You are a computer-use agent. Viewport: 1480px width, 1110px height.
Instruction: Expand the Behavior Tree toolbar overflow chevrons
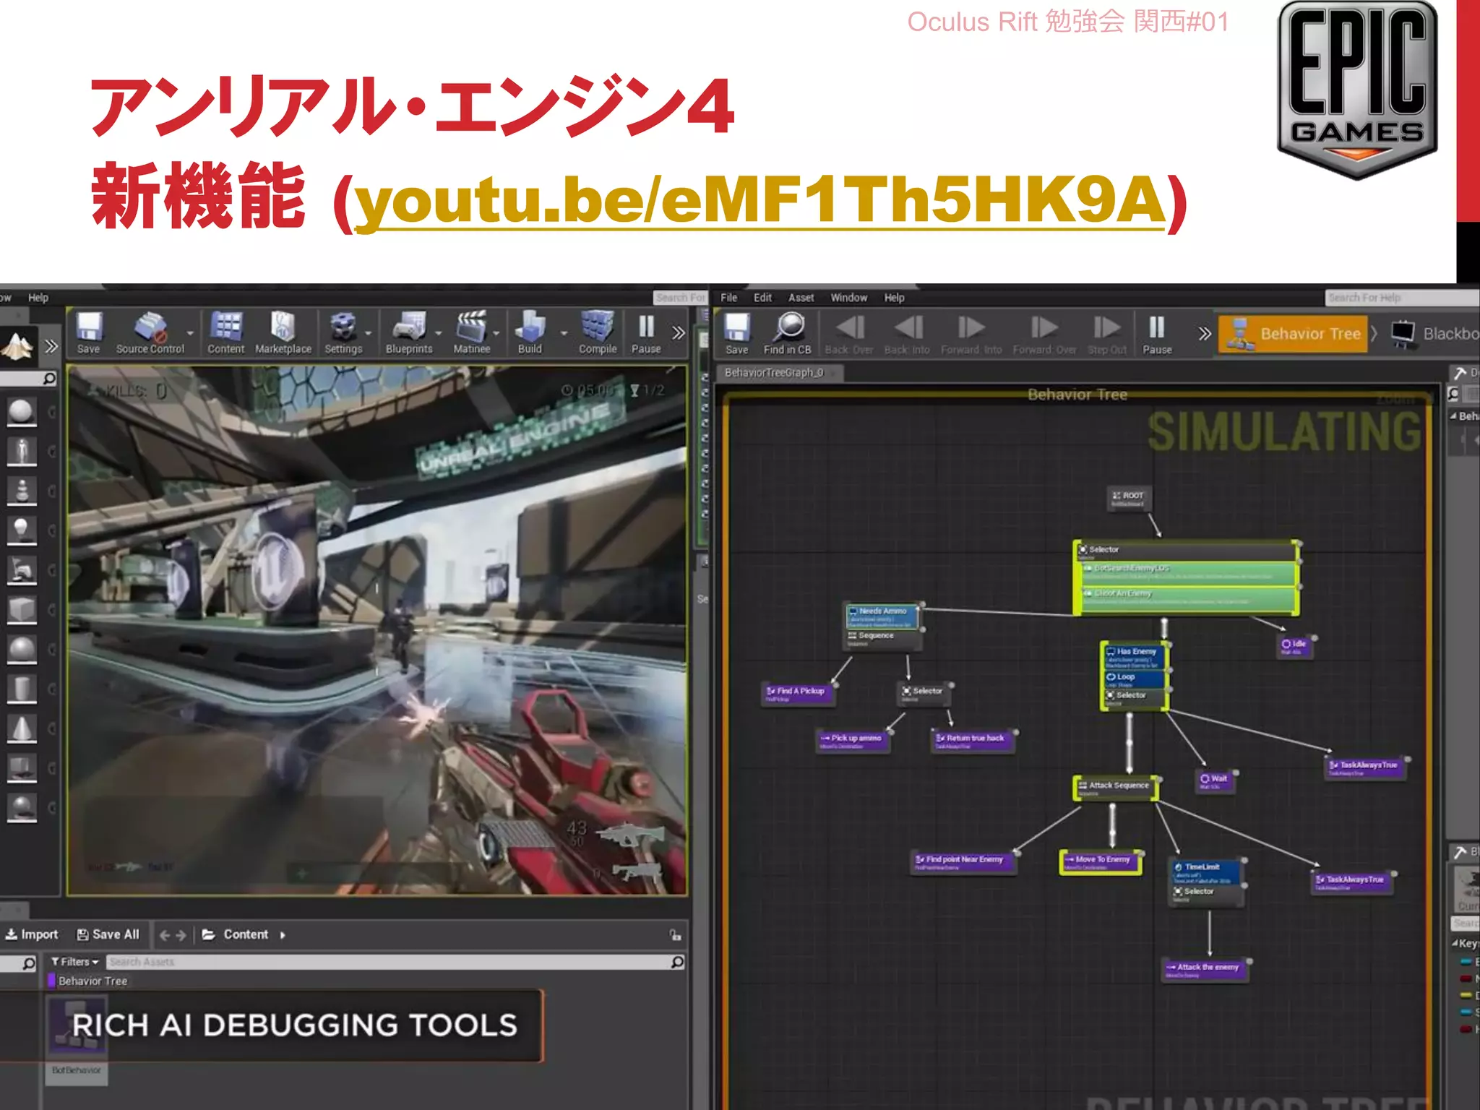1204,333
